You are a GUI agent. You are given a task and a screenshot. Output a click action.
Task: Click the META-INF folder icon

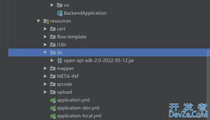(53, 76)
